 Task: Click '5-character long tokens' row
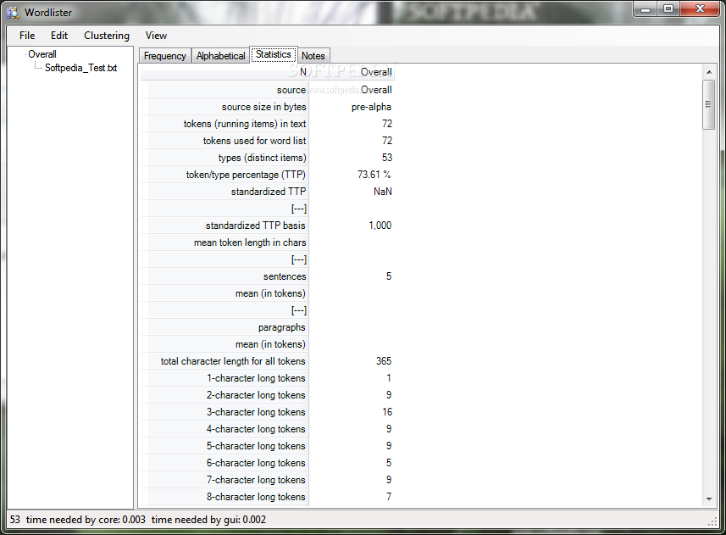pos(256,446)
